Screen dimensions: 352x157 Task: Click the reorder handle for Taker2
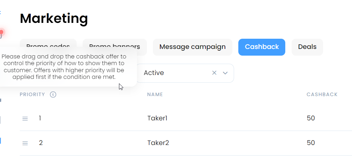click(25, 143)
